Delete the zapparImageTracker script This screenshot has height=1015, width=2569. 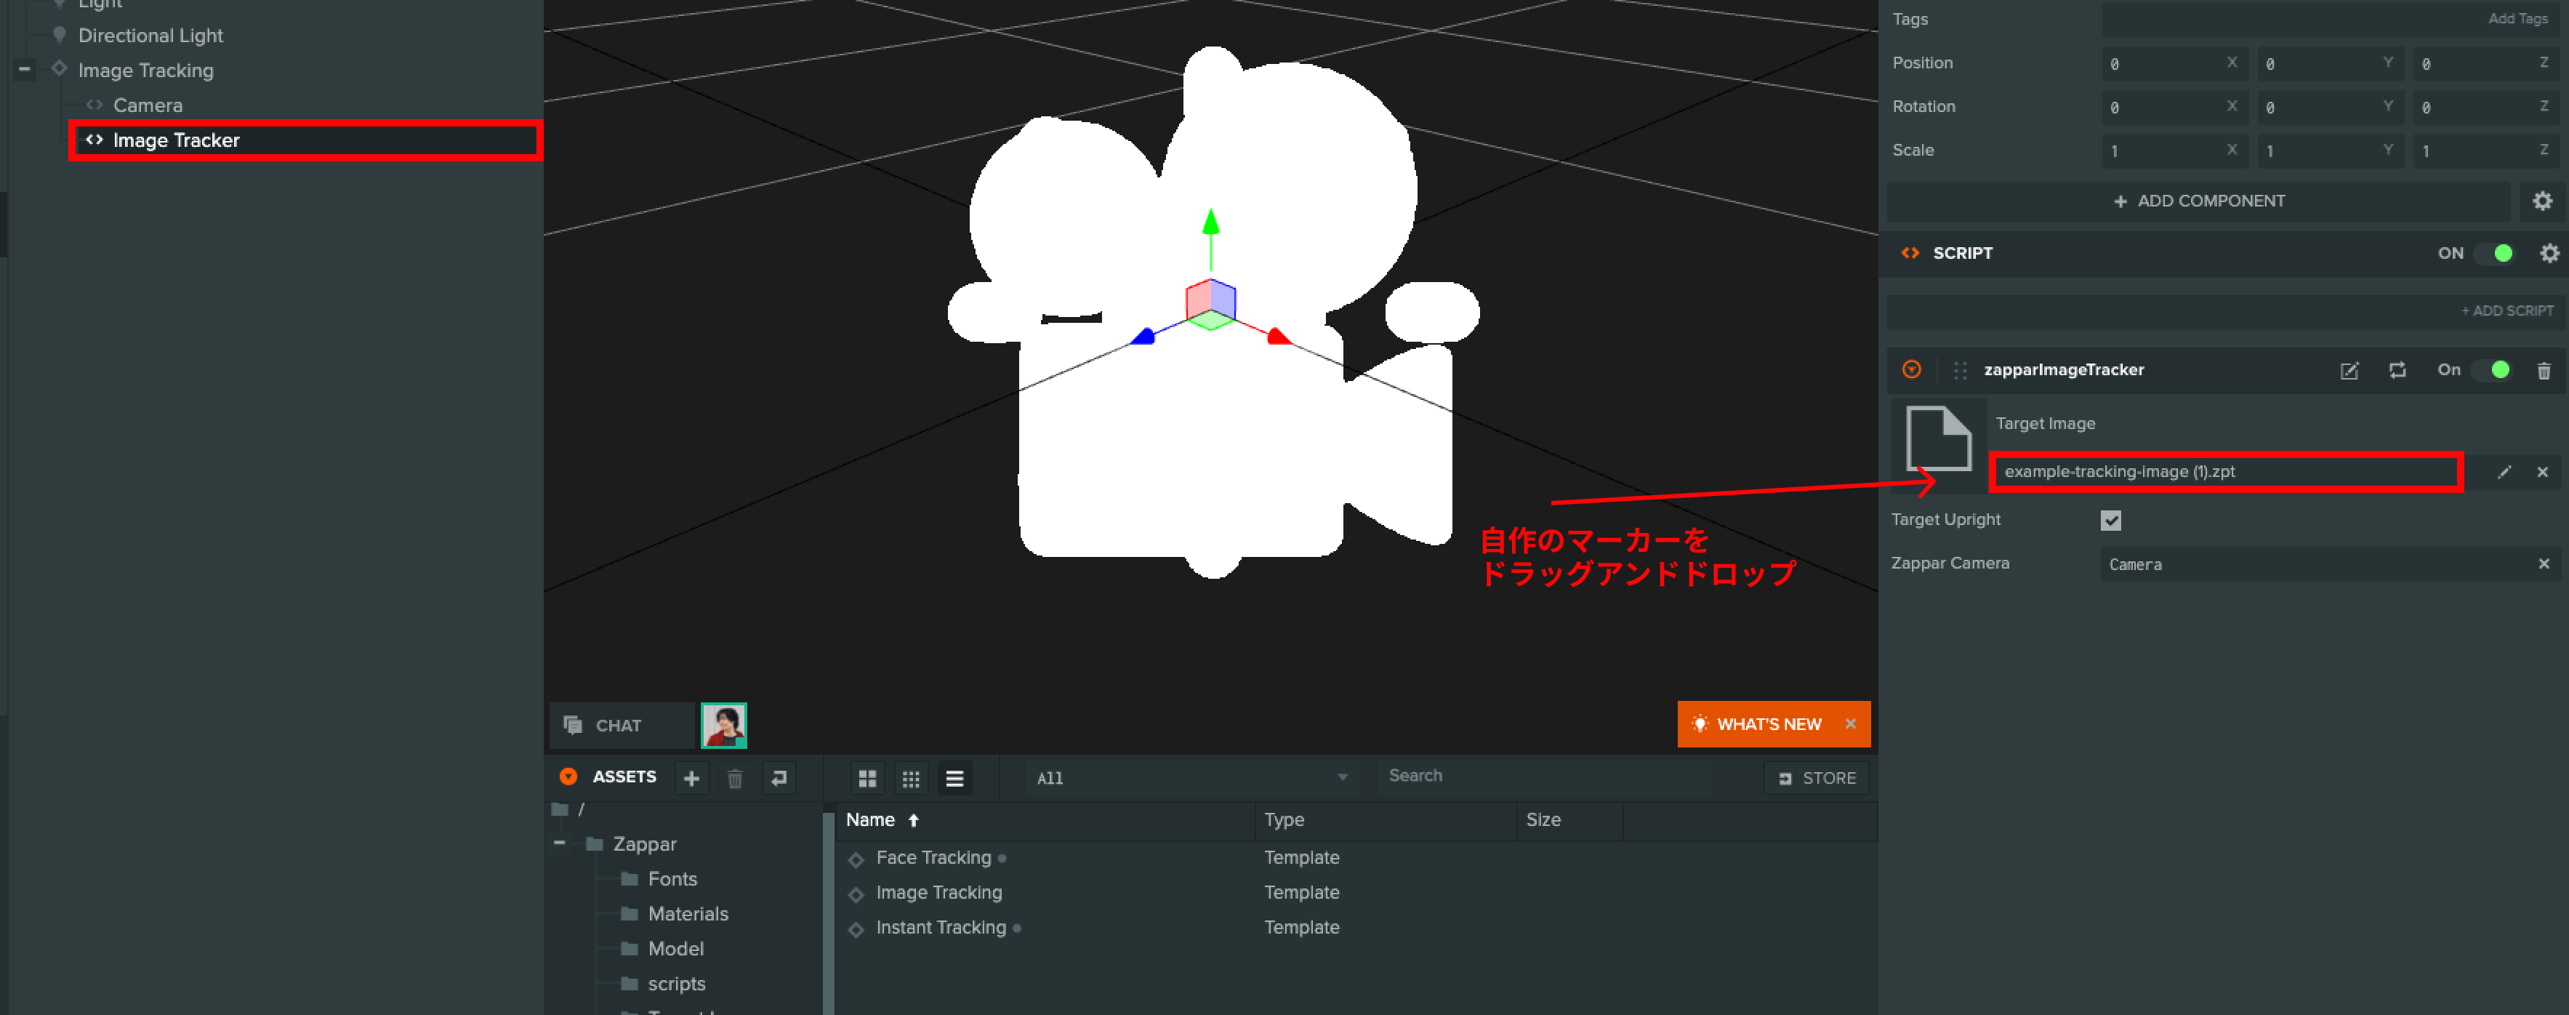pyautogui.click(x=2543, y=370)
